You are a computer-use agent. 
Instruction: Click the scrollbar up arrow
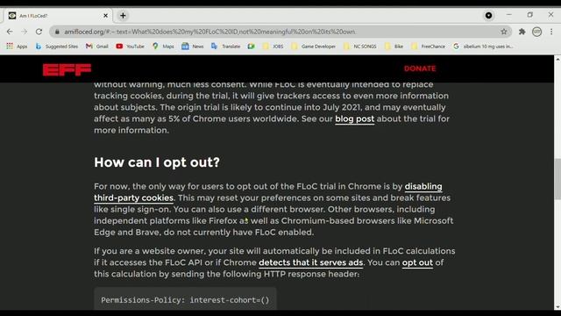coord(557,59)
